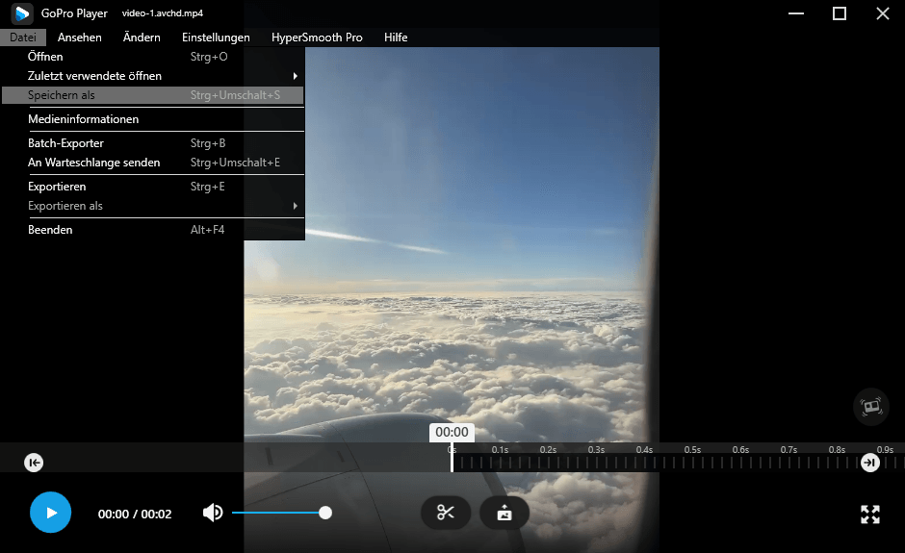Maximize the GoPro Player window

click(x=840, y=13)
